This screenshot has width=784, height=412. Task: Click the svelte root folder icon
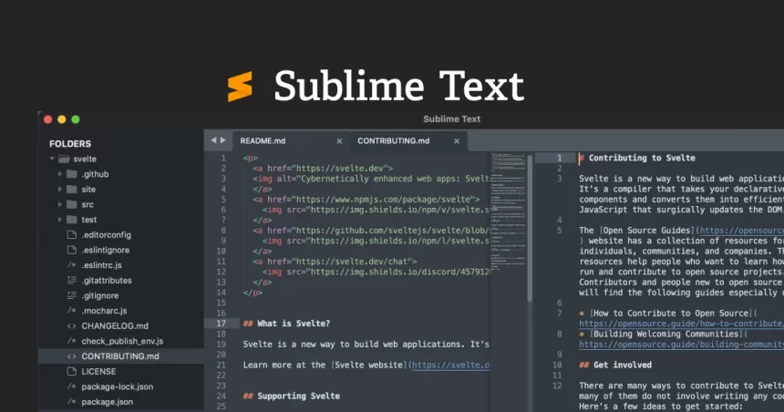[x=64, y=159]
